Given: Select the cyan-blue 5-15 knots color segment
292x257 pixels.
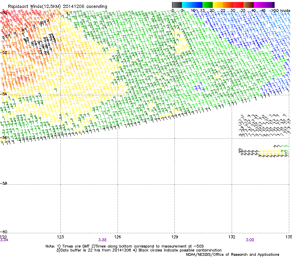Looking at the screenshot, I should [192, 5].
